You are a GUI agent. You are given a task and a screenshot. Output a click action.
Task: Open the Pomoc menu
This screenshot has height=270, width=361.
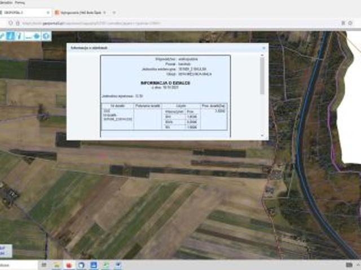click(20, 3)
